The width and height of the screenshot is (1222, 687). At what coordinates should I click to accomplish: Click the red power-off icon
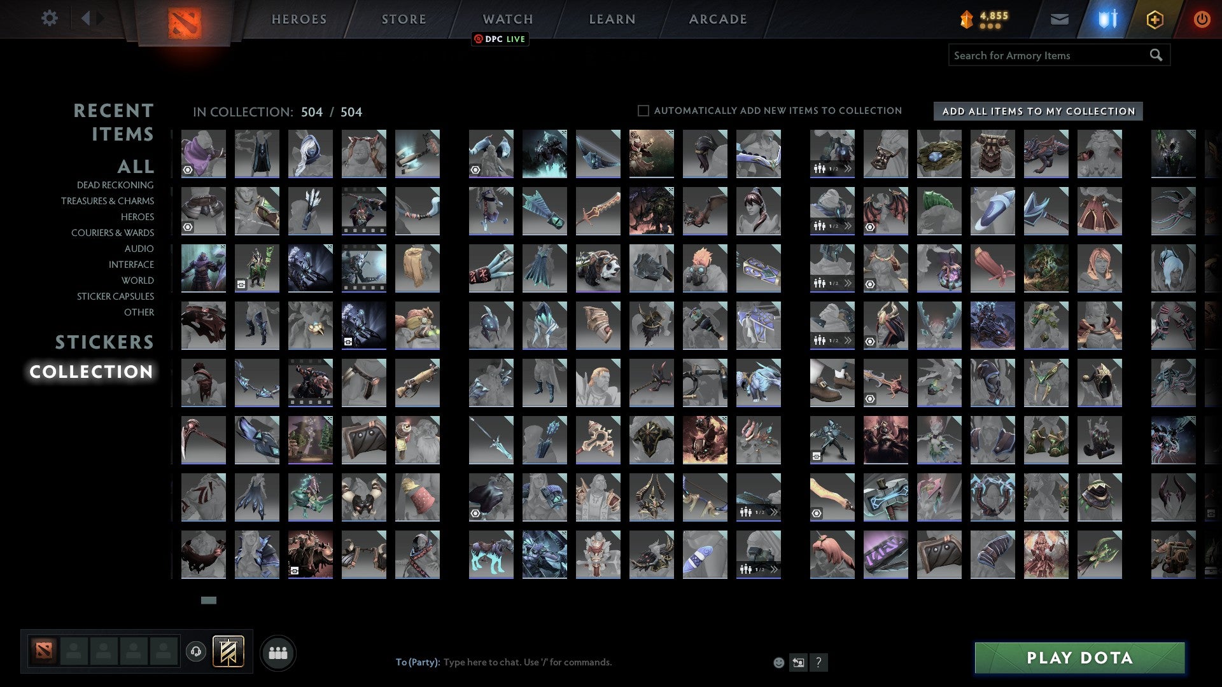coord(1202,19)
